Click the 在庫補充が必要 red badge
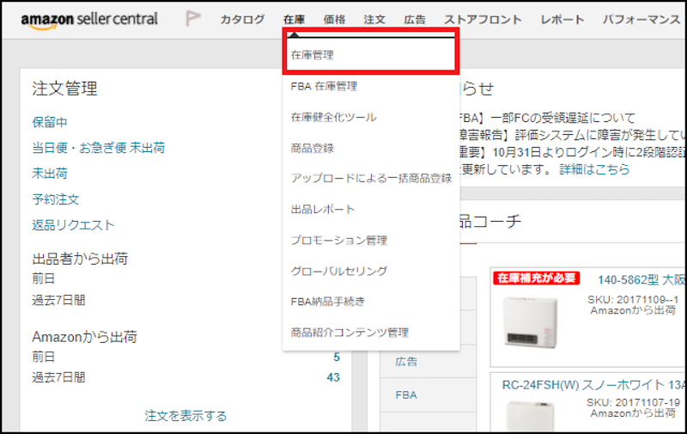 pyautogui.click(x=537, y=278)
